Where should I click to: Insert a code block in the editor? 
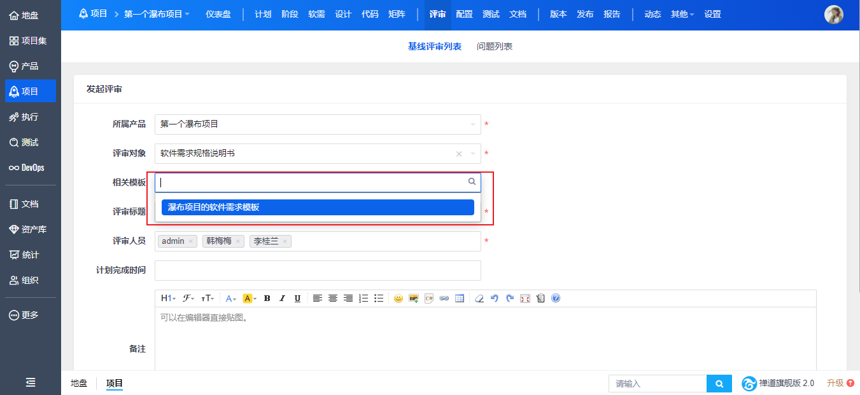[x=429, y=298]
